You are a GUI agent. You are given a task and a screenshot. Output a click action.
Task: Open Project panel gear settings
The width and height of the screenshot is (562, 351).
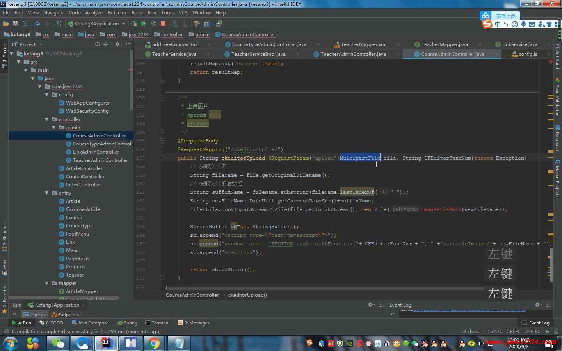tap(117, 44)
